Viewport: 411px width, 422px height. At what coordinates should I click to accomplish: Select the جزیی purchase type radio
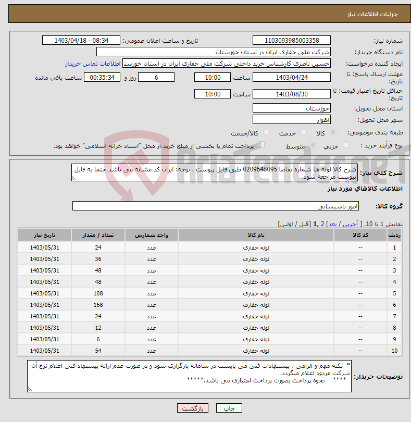(x=346, y=145)
